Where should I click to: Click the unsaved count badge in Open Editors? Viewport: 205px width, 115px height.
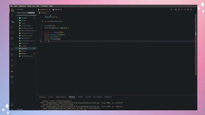31,13
